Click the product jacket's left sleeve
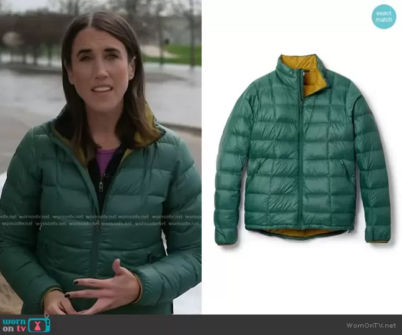Image resolution: width=402 pixels, height=335 pixels. [x=230, y=167]
